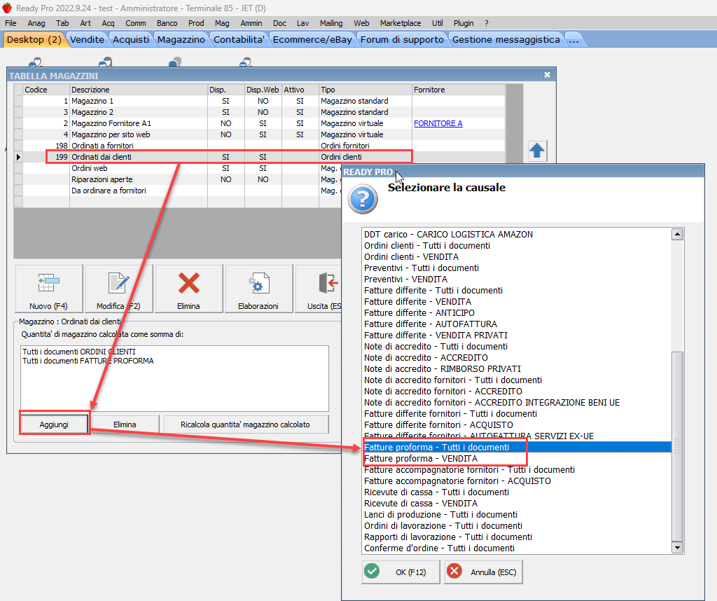This screenshot has width=717, height=601.
Task: Select 'Ricevute di cassa - VENDITA'
Action: click(517, 503)
